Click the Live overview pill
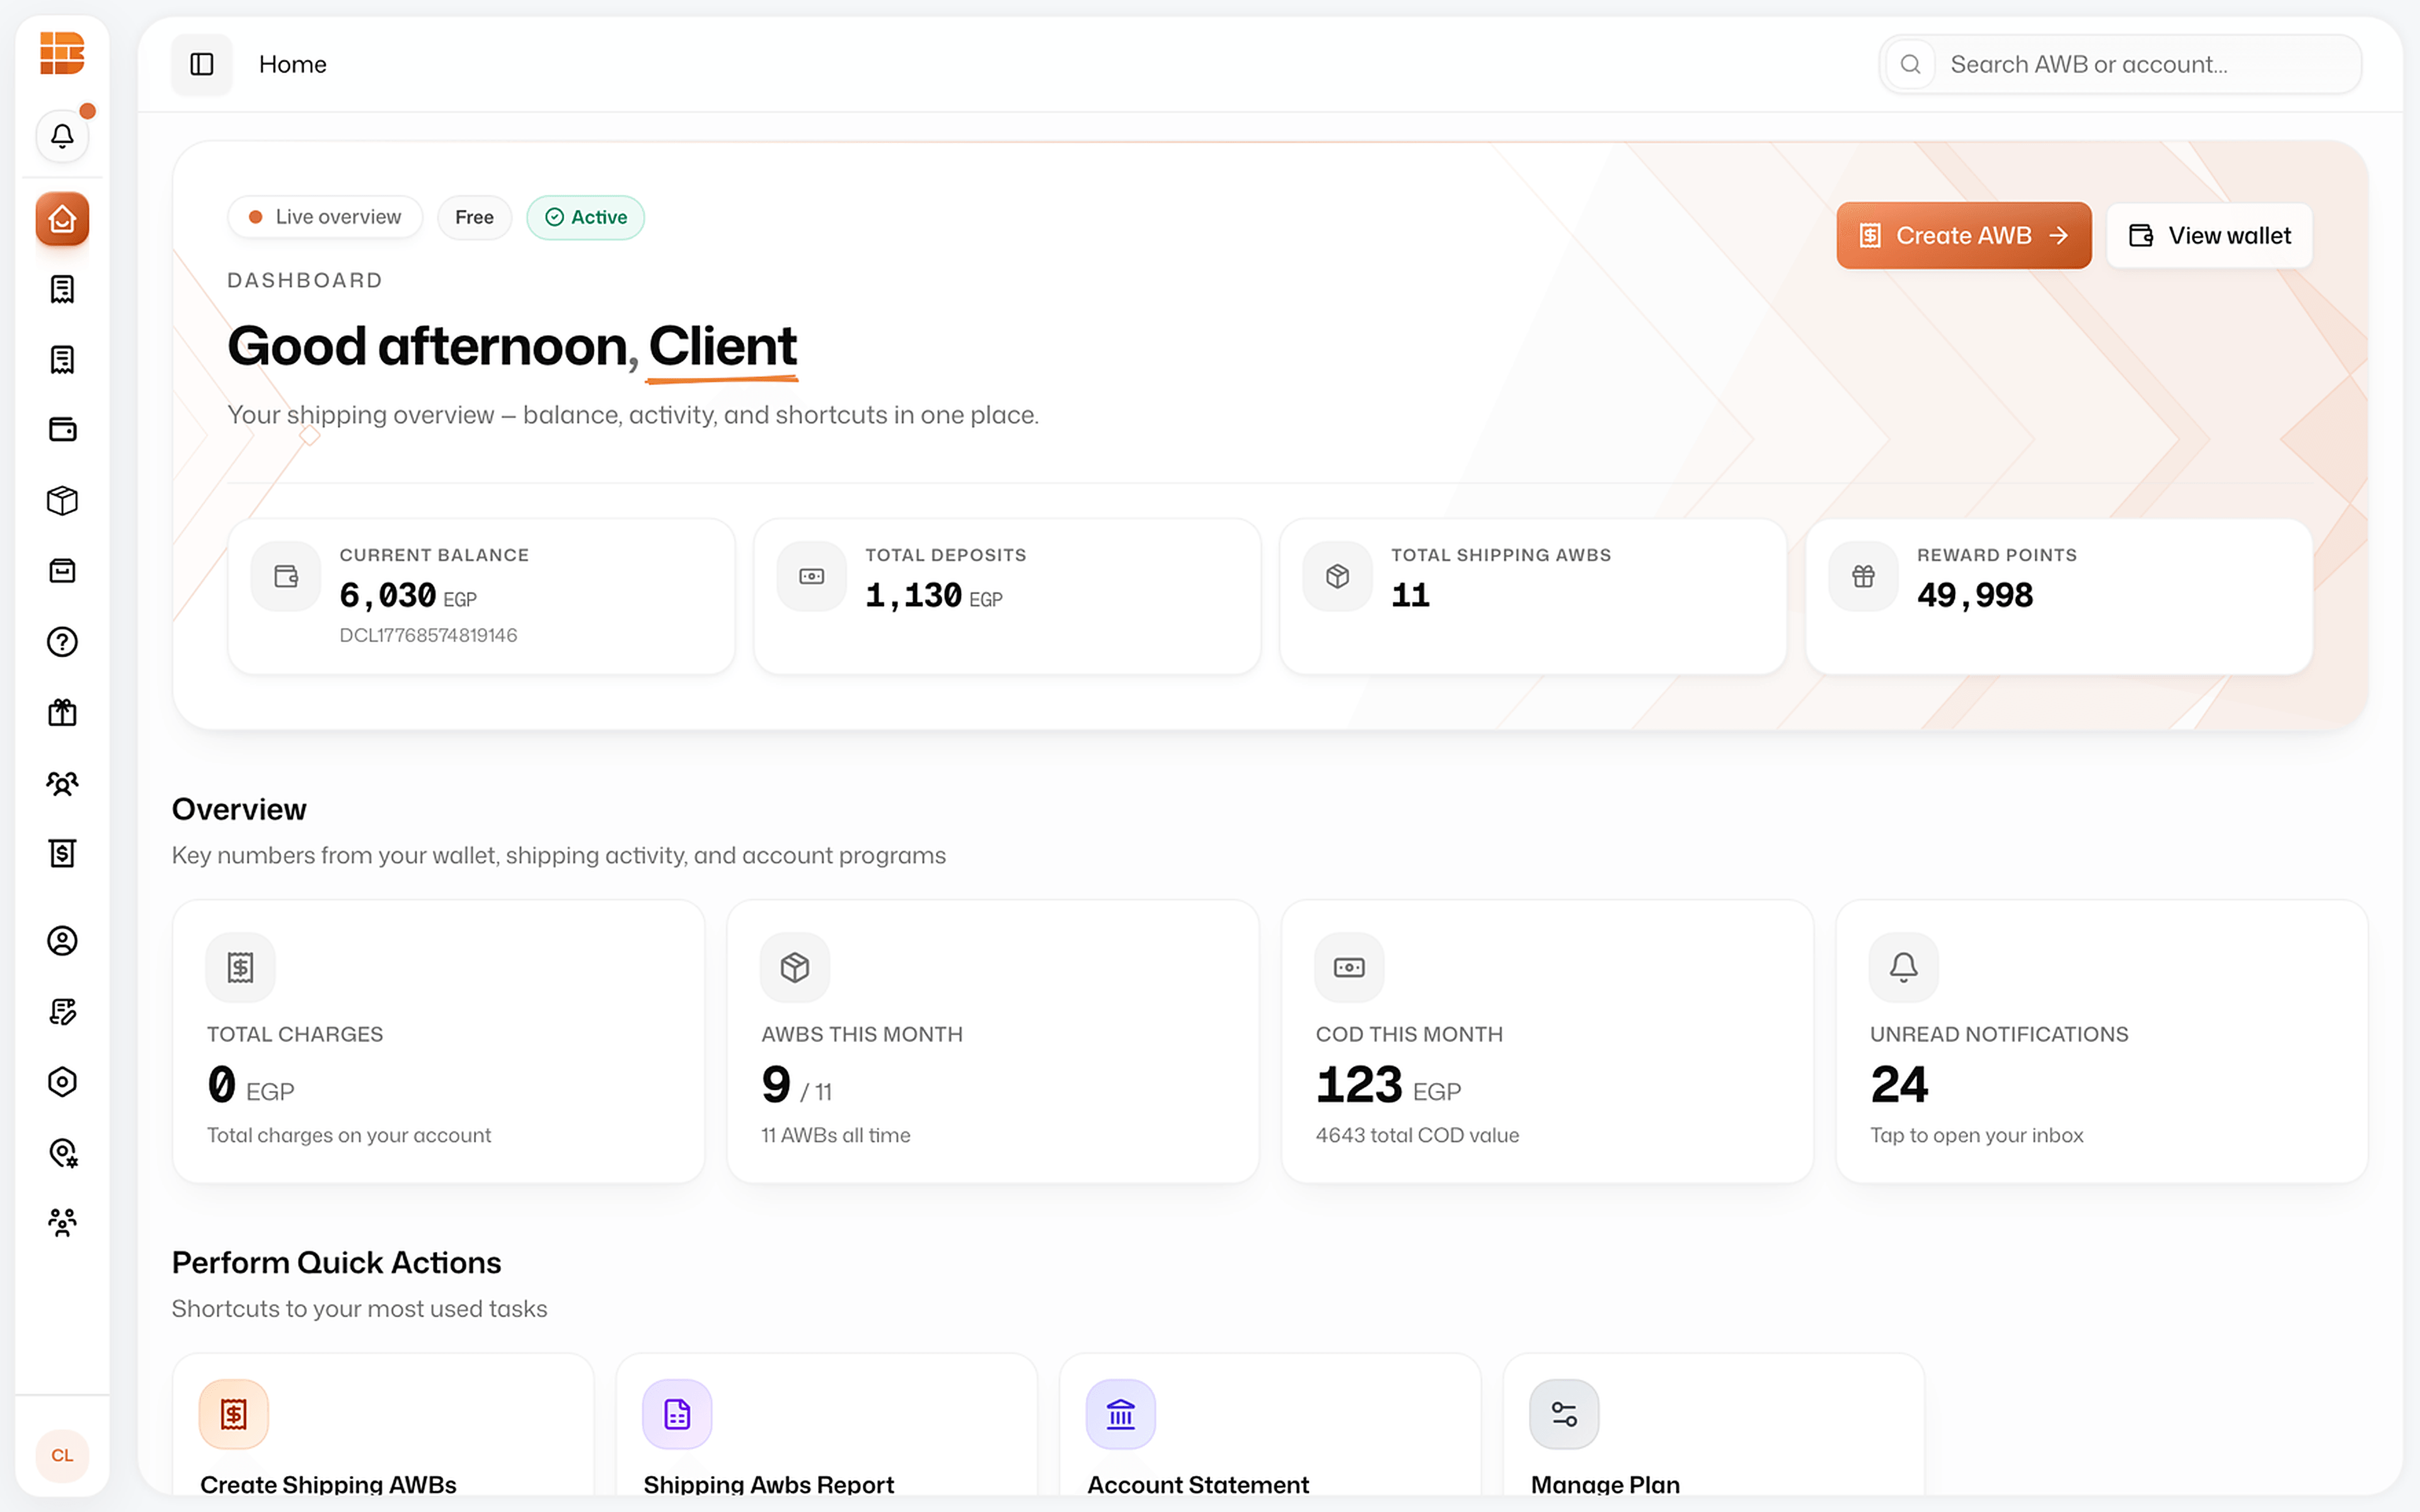Image resolution: width=2420 pixels, height=1512 pixels. [x=325, y=217]
